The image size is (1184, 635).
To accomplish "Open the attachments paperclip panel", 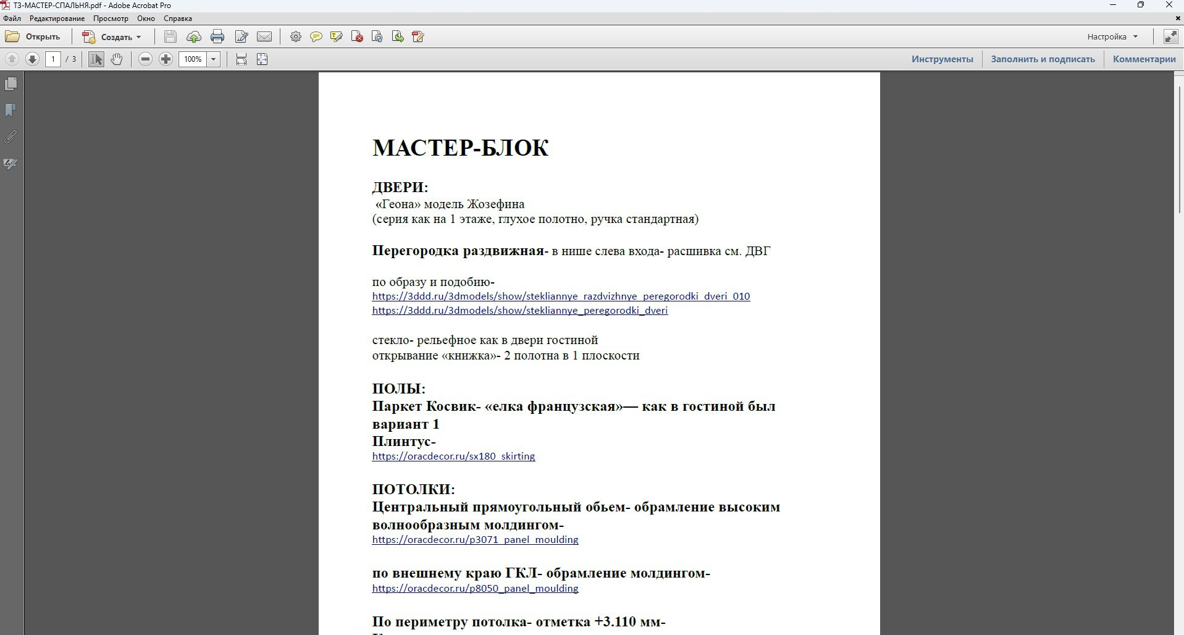I will [10, 137].
